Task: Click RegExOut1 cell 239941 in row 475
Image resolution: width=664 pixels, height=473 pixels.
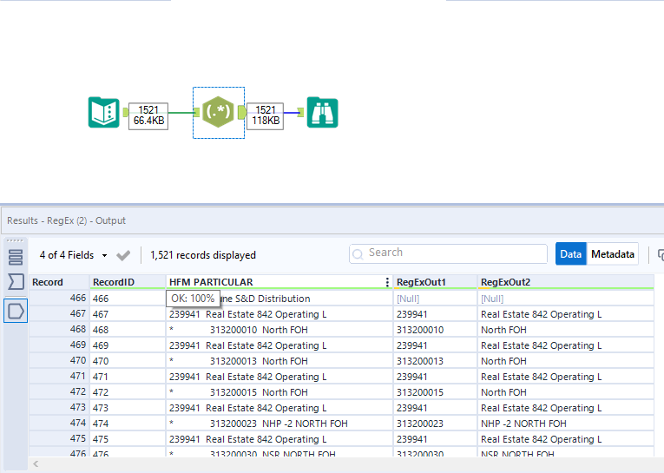Action: point(435,439)
